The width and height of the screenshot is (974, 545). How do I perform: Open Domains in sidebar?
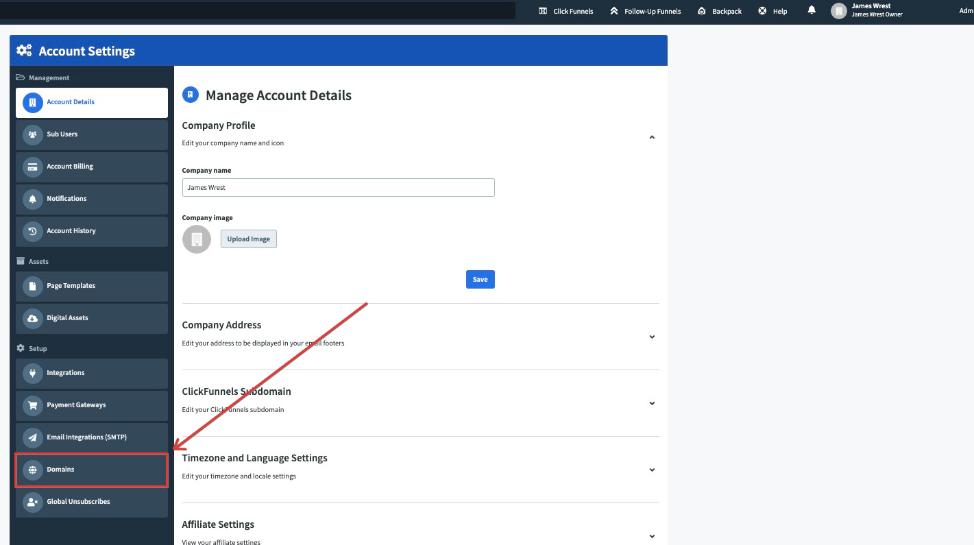click(92, 470)
